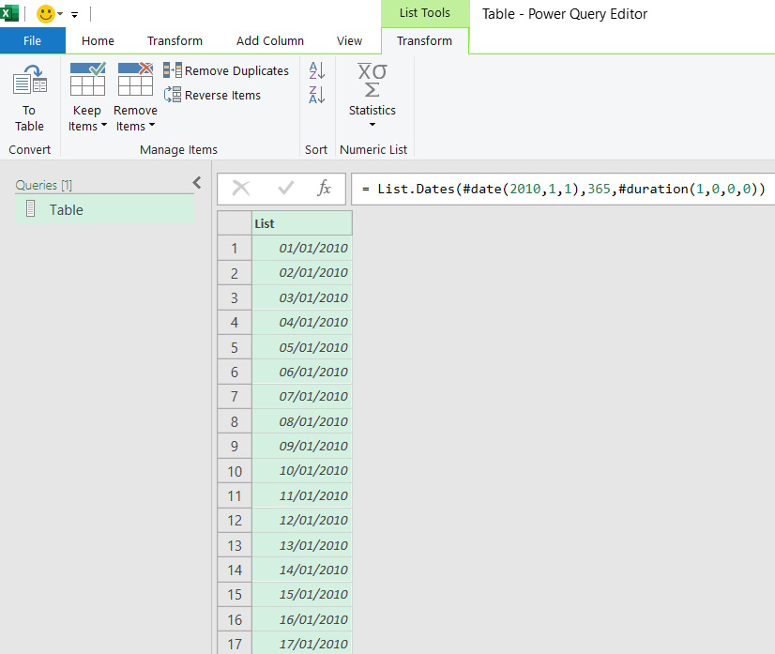Switch to the Add Column tab

[270, 40]
